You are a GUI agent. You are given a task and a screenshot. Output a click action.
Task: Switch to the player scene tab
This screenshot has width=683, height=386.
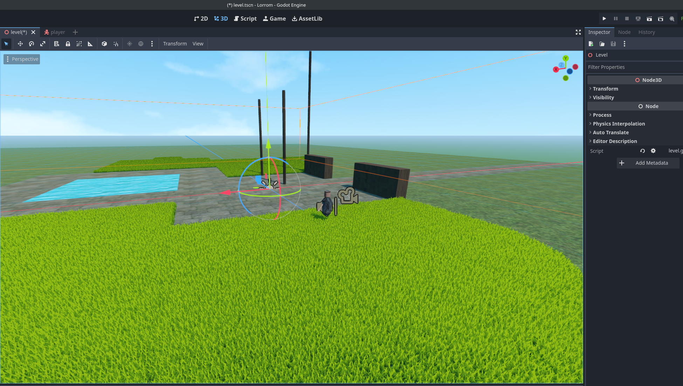(x=55, y=32)
